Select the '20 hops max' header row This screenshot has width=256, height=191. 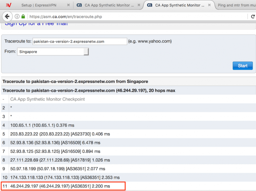pyautogui.click(x=128, y=90)
